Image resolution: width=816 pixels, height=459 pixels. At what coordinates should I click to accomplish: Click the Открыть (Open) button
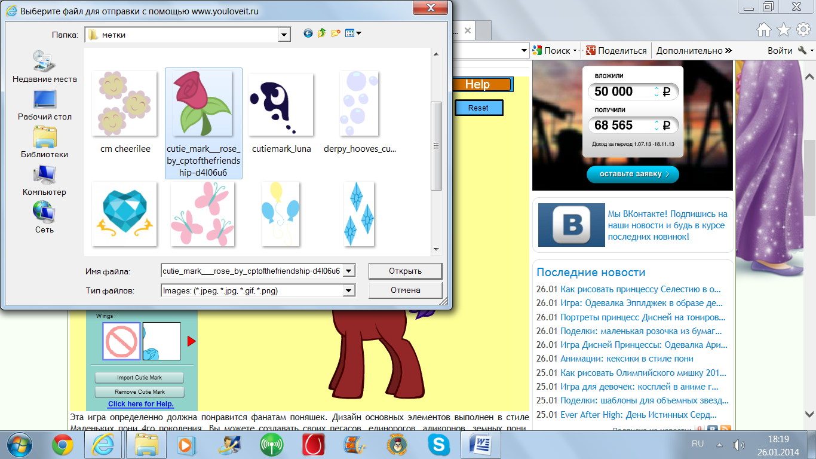[x=405, y=271]
